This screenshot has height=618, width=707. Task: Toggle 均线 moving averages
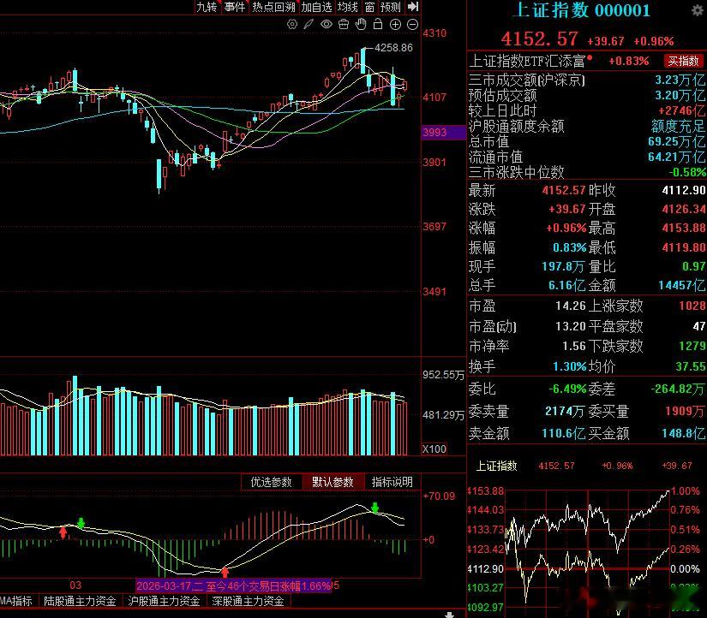pos(348,7)
